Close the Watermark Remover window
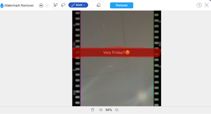This screenshot has height=114, width=211. pyautogui.click(x=207, y=5)
